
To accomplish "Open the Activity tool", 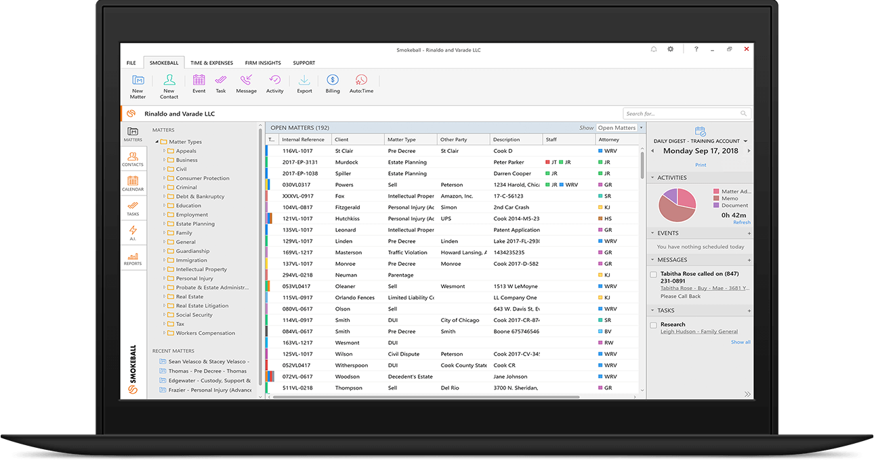I will (x=274, y=84).
